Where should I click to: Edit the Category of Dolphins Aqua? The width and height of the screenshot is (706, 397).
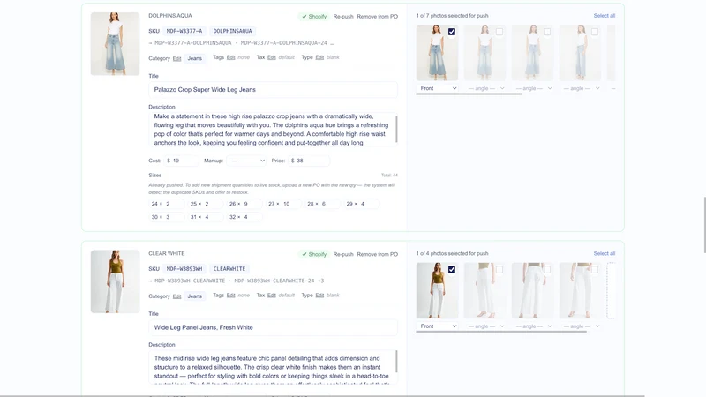coord(177,58)
